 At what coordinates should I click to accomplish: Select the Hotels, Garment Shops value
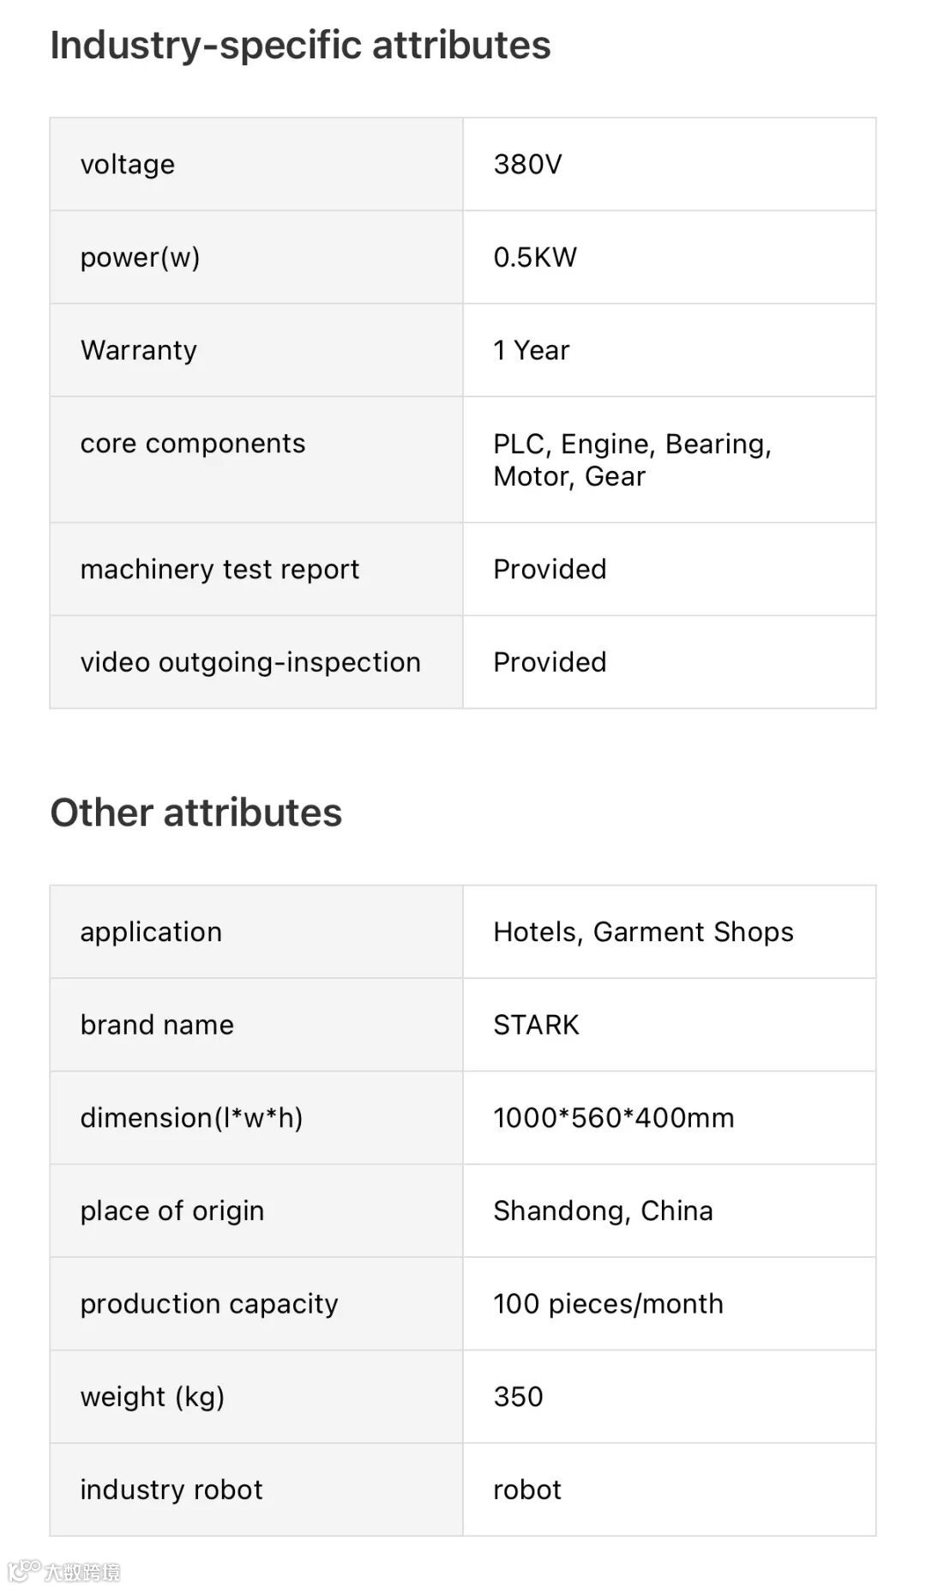[x=644, y=932]
